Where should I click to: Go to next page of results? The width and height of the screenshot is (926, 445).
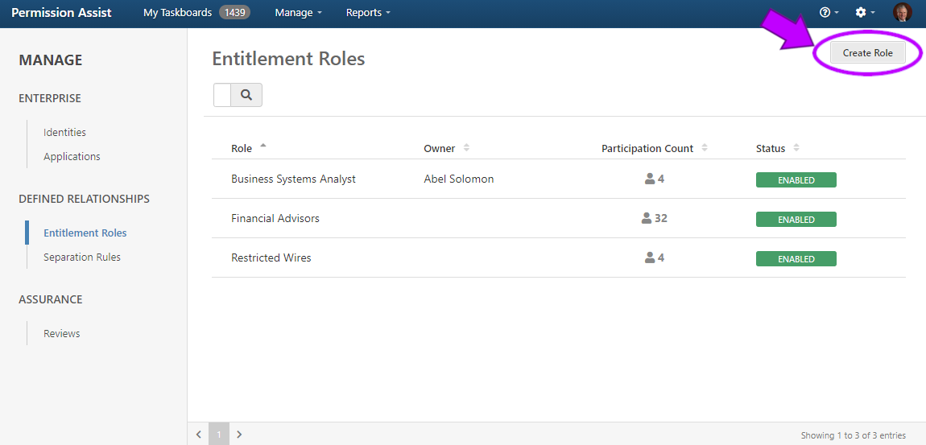tap(239, 435)
